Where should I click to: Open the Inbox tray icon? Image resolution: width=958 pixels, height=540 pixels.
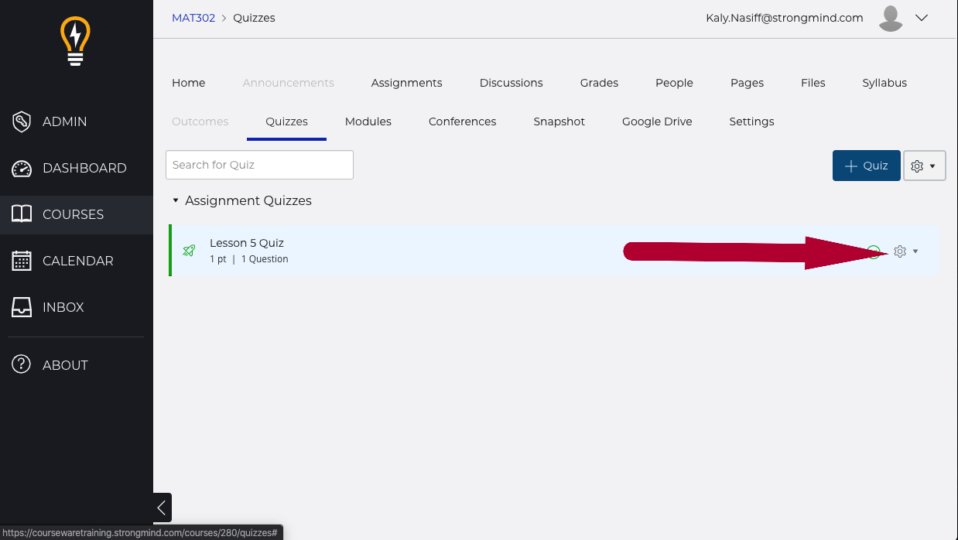click(x=22, y=307)
